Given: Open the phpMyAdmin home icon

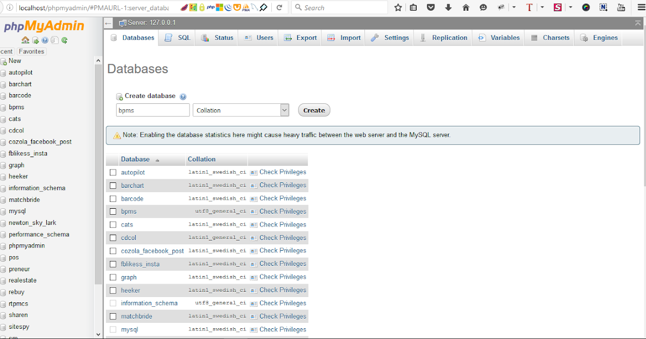Looking at the screenshot, I should tap(25, 40).
